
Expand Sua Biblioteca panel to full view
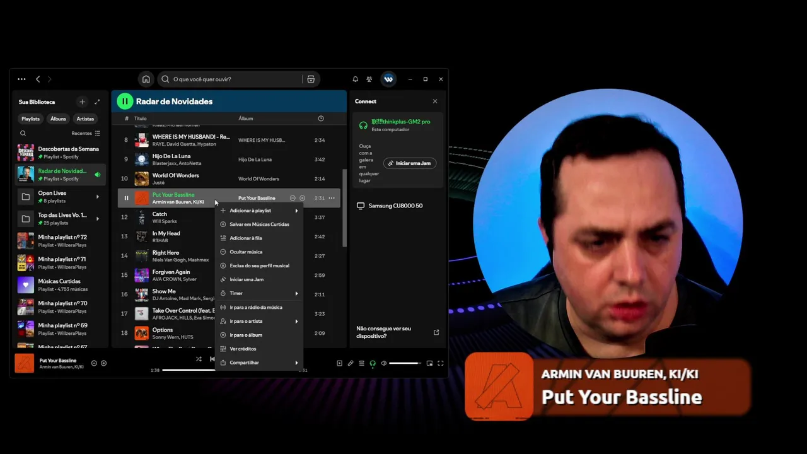tap(97, 102)
